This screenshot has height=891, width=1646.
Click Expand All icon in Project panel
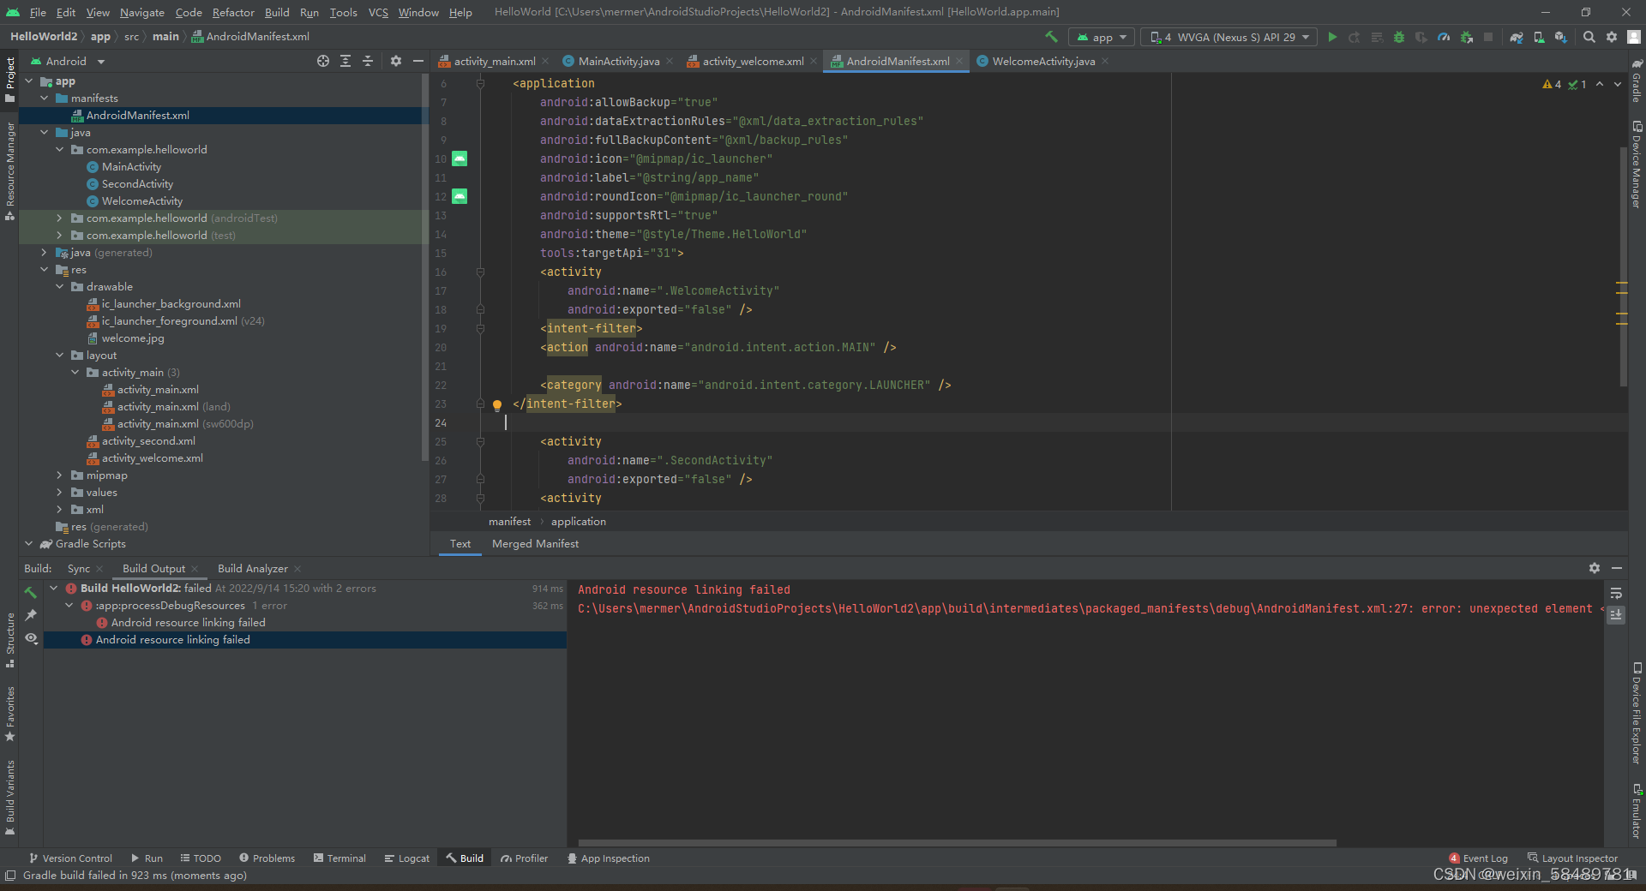pos(345,61)
